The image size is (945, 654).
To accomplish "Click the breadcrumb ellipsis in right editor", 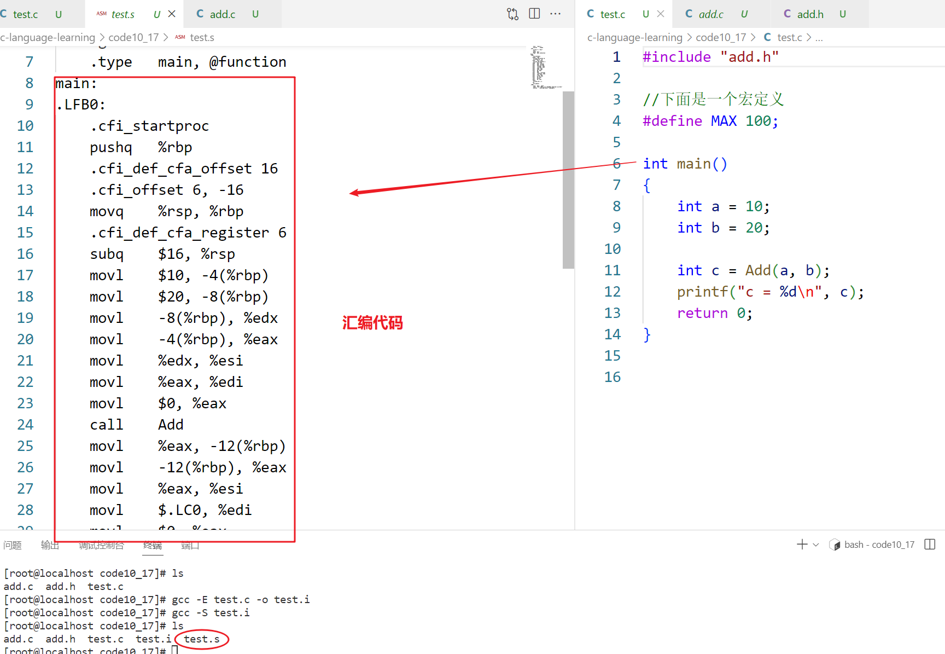I will (819, 37).
